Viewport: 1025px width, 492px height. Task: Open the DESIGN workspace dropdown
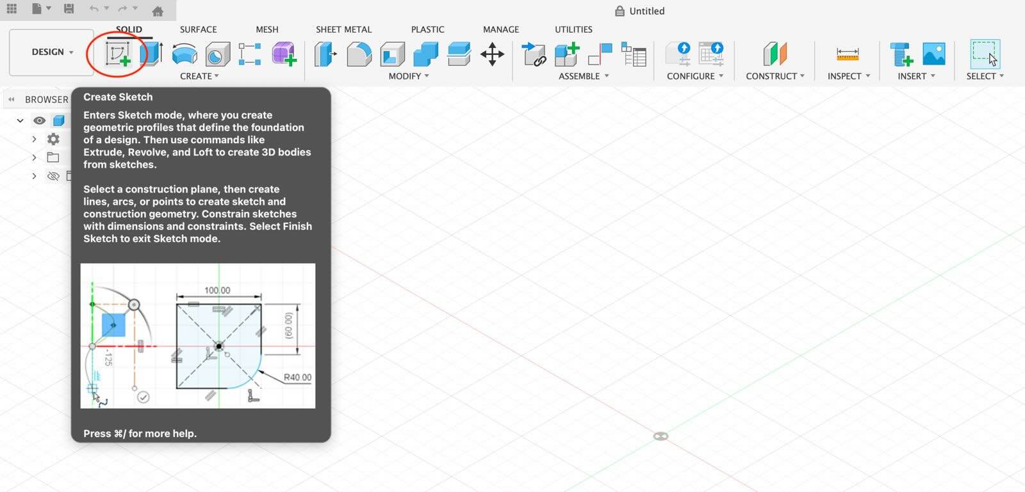[52, 52]
